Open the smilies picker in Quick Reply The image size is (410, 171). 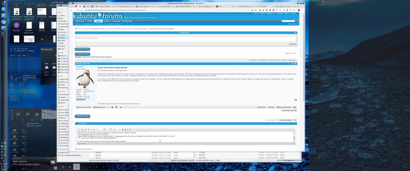[x=119, y=129]
